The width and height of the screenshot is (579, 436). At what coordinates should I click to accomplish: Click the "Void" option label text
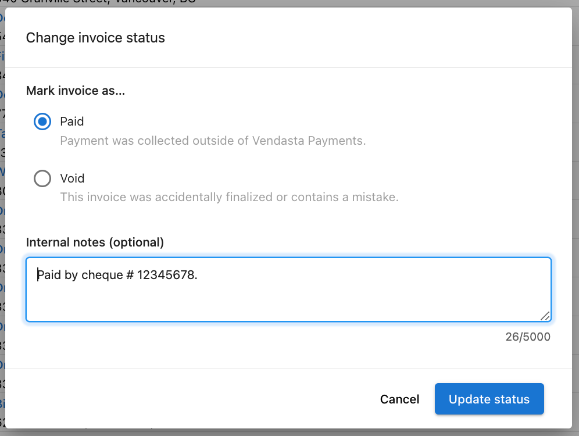tap(72, 178)
